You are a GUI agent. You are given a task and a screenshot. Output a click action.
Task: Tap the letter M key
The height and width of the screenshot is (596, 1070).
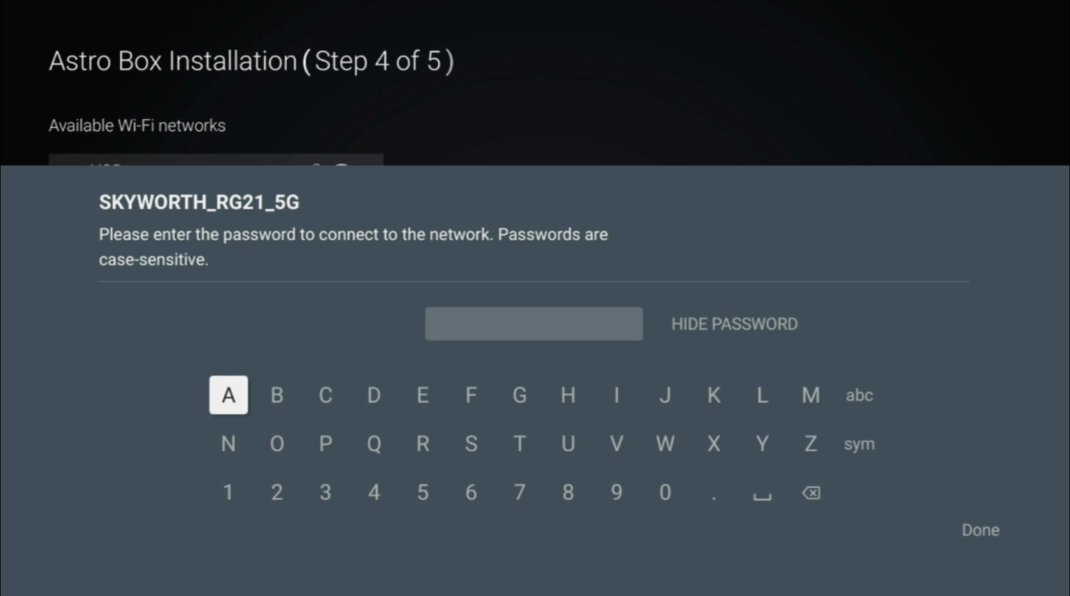pyautogui.click(x=810, y=395)
